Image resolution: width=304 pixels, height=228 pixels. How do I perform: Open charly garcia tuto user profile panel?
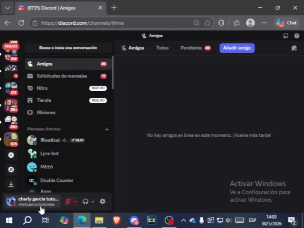pyautogui.click(x=33, y=201)
